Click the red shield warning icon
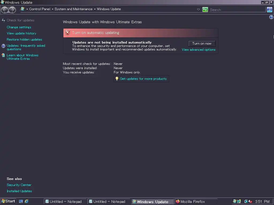274x205 pixels. (67, 33)
